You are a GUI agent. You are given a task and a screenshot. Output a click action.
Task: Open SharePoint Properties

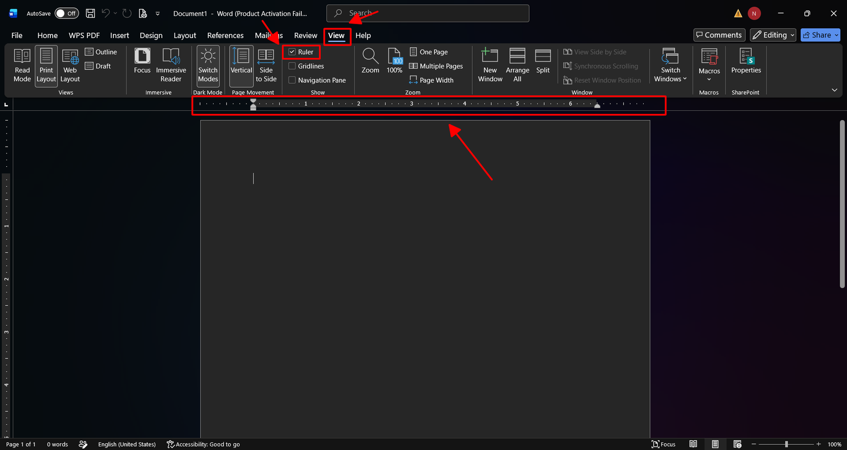pos(746,62)
